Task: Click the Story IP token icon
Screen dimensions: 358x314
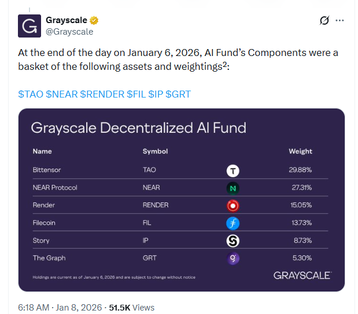Action: click(x=234, y=241)
